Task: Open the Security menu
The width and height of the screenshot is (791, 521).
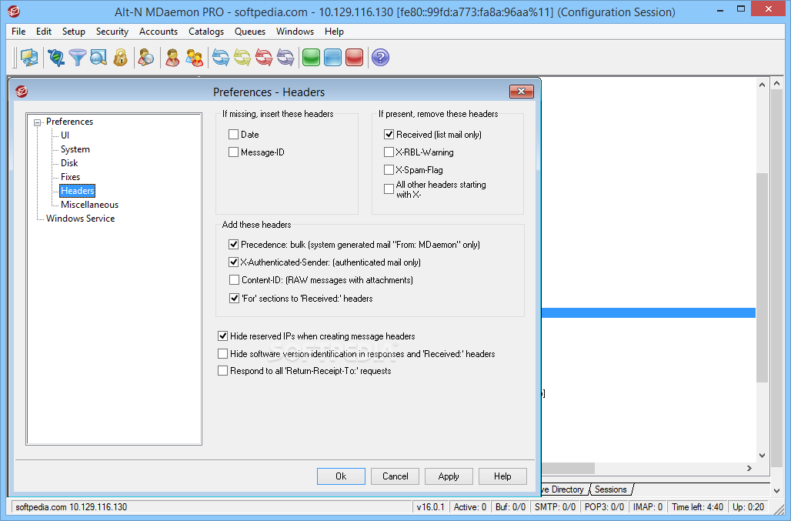Action: [112, 32]
